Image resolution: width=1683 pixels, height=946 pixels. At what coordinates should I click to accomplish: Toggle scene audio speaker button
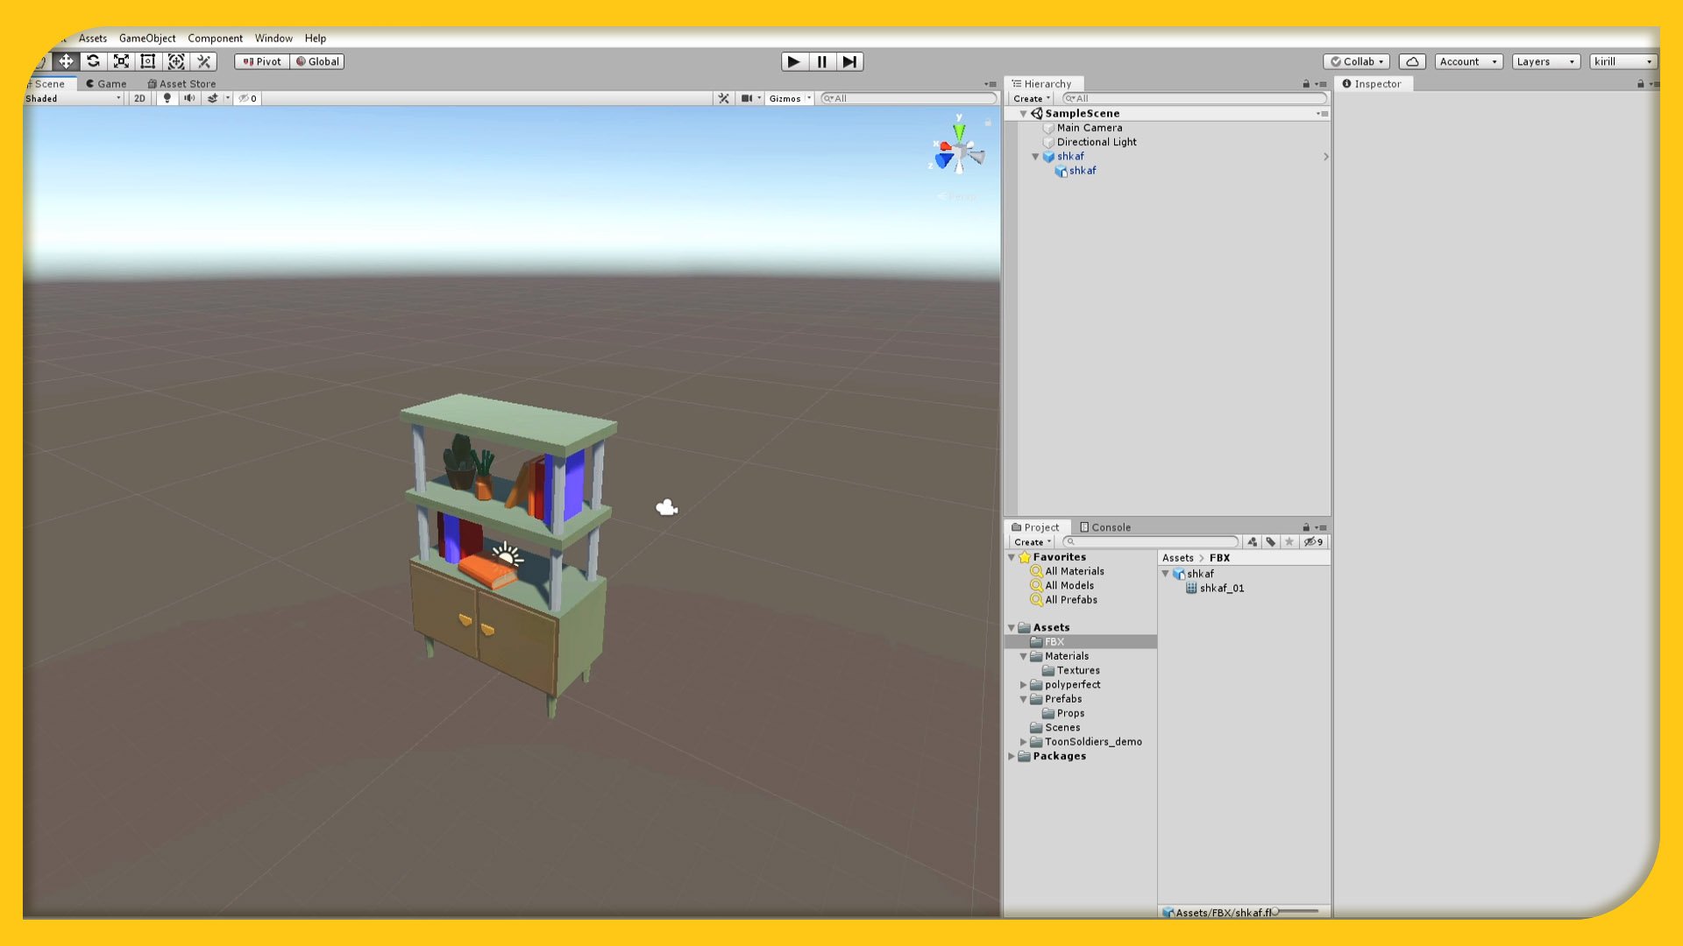click(x=188, y=98)
